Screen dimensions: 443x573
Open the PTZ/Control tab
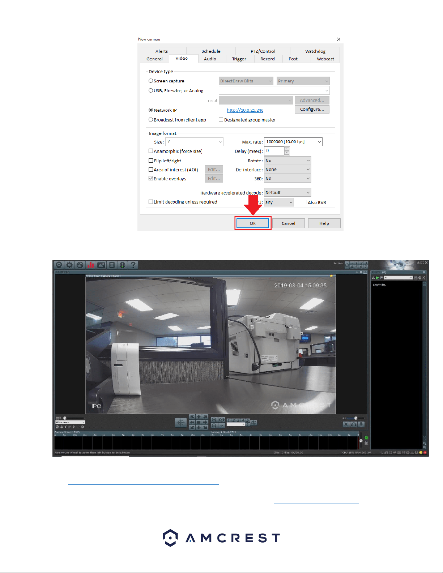263,51
